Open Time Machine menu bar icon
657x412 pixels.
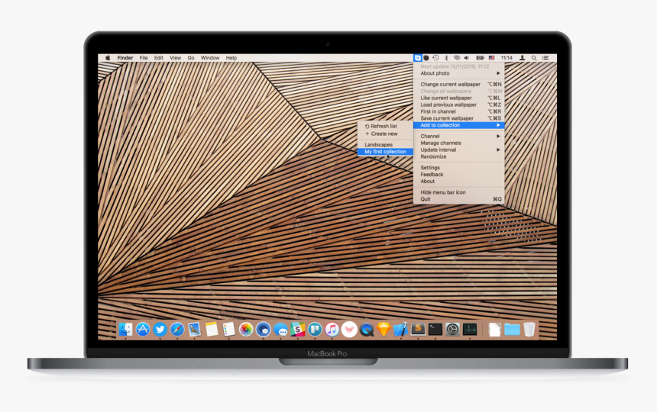435,58
